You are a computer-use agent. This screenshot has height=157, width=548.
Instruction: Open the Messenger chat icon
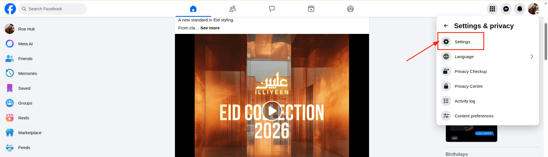[506, 9]
